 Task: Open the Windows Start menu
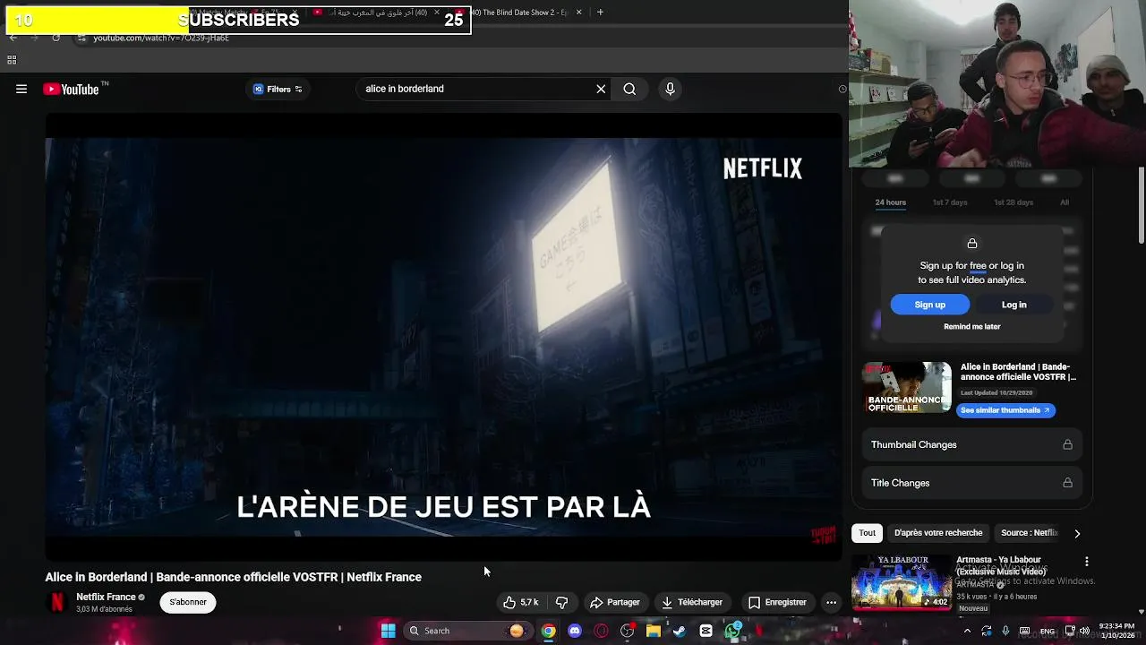388,631
